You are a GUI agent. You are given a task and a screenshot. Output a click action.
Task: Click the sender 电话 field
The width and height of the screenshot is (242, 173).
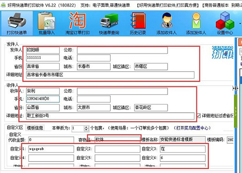pyautogui.click(x=94, y=58)
